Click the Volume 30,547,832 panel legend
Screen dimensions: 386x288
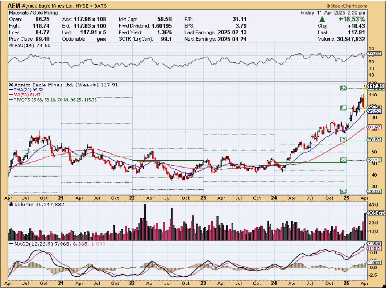39,204
